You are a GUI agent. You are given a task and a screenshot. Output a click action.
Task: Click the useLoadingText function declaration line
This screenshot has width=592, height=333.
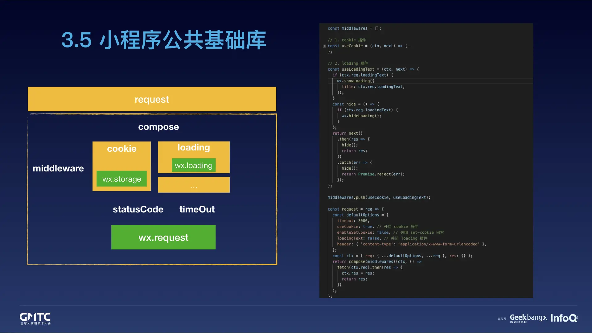click(x=373, y=69)
